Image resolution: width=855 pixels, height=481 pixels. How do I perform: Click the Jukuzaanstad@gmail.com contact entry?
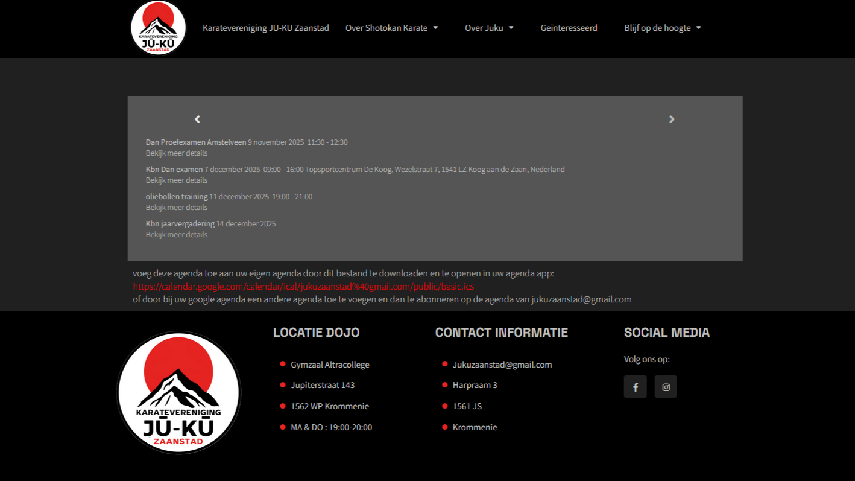pyautogui.click(x=502, y=365)
